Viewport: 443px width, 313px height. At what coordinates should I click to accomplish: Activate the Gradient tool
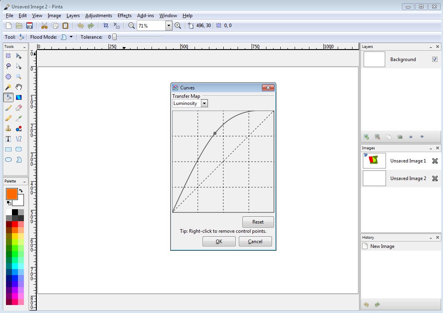(19, 97)
